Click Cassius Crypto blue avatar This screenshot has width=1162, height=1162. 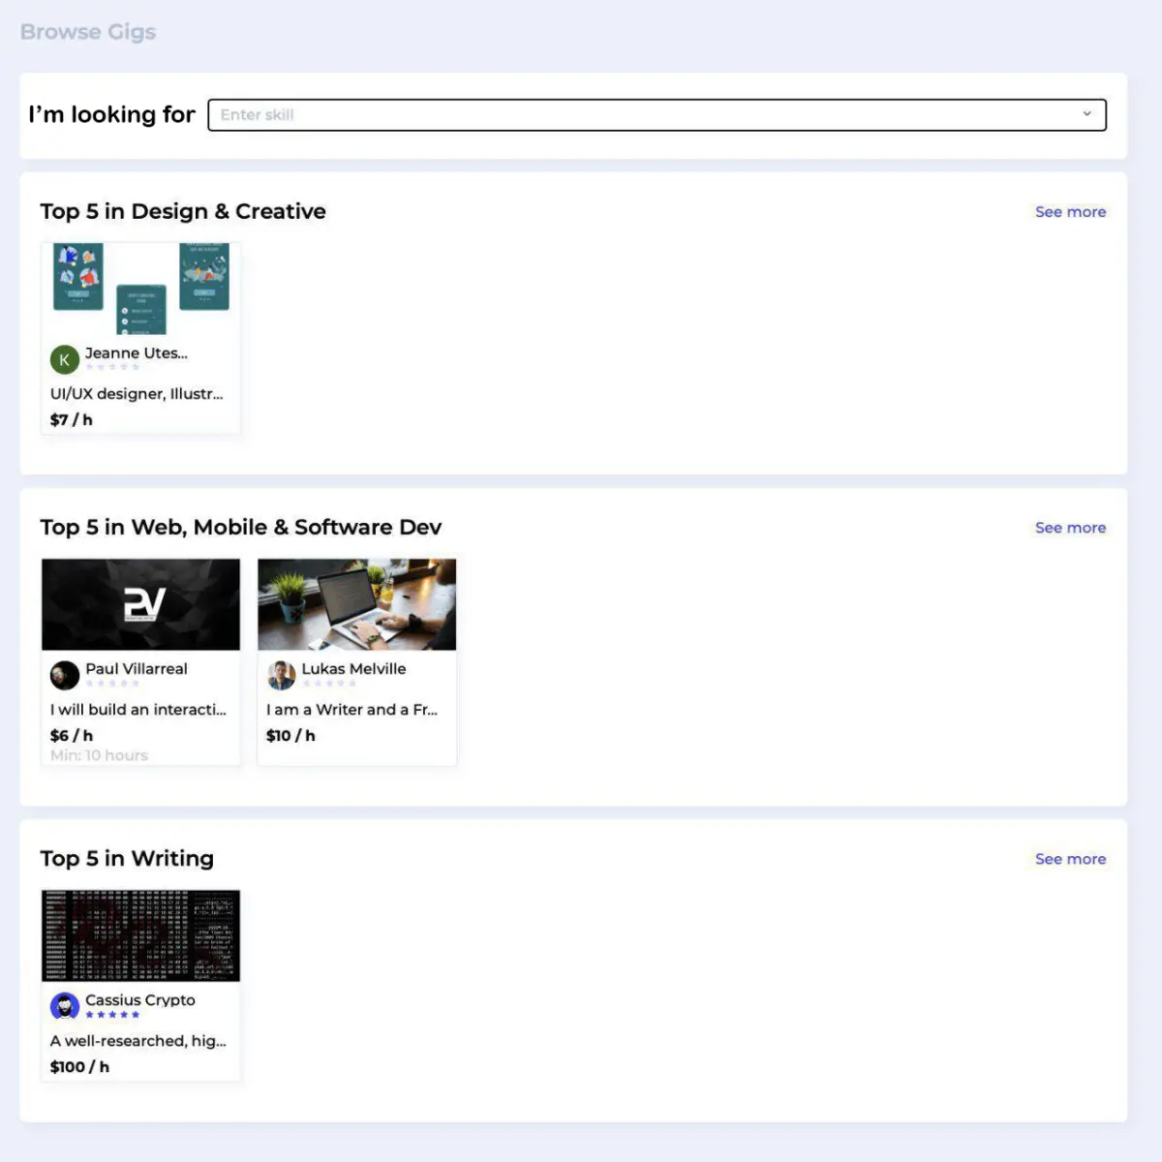click(65, 1006)
